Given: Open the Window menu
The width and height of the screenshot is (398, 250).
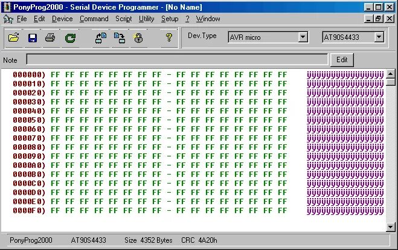Looking at the screenshot, I should 208,19.
